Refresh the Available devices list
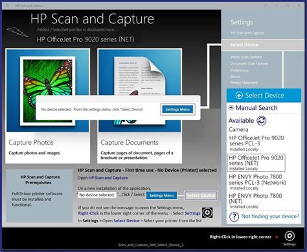This screenshot has width=307, height=252. point(262,120)
